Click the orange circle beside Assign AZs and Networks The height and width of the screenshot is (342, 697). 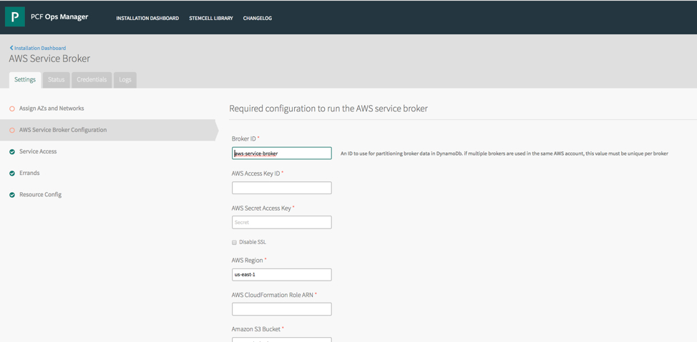[12, 109]
